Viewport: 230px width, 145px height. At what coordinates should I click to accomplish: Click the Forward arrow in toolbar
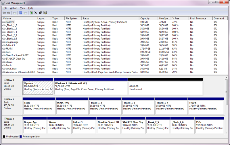click(x=9, y=13)
